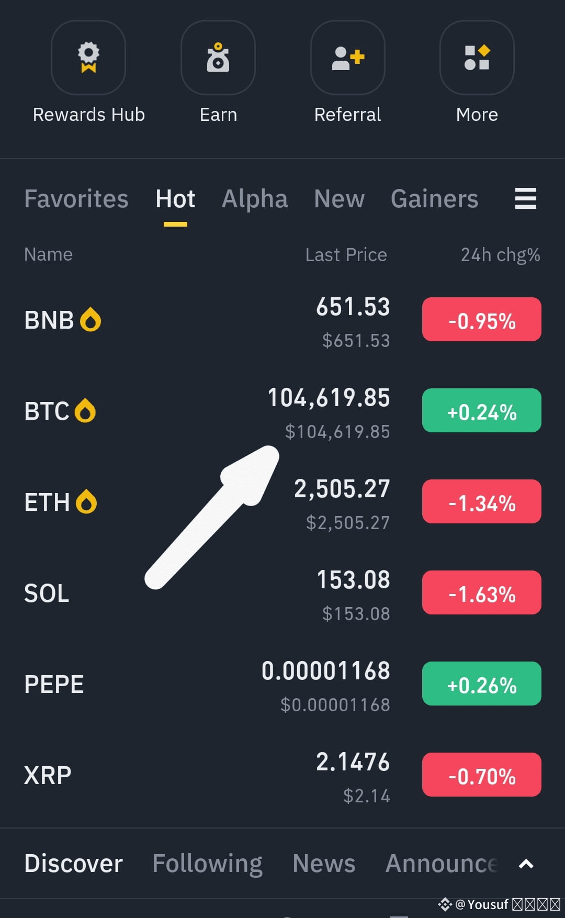Image resolution: width=565 pixels, height=918 pixels.
Task: Open the Following feed tab
Action: [x=208, y=864]
